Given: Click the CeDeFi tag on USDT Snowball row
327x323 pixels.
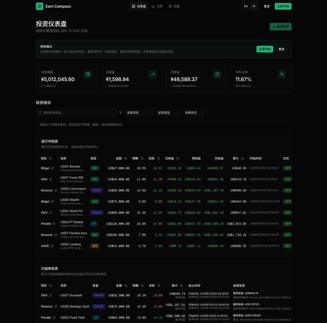Looking at the screenshot, I should 99,295.
